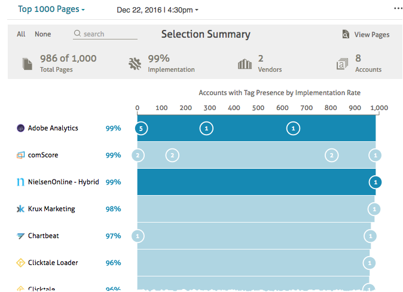Click the Krux Marketing account bubble
The width and height of the screenshot is (403, 292).
374,209
